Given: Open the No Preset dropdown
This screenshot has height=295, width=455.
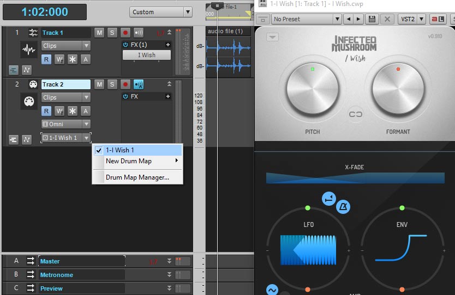Looking at the screenshot, I should 307,19.
